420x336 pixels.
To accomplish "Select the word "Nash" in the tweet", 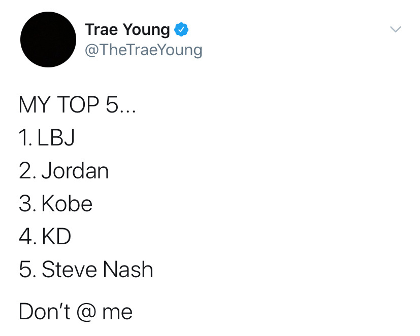I will click(x=128, y=270).
